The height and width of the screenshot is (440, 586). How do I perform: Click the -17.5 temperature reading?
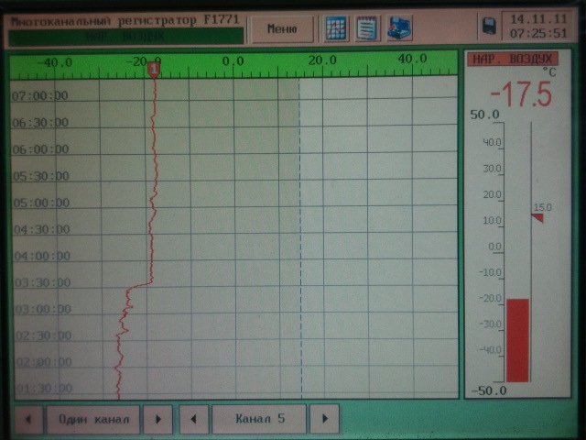tap(519, 94)
